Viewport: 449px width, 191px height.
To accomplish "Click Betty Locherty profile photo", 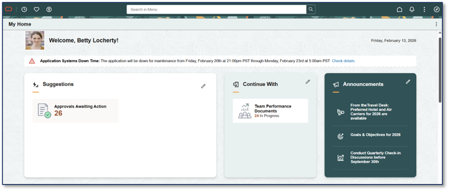I will coord(35,40).
